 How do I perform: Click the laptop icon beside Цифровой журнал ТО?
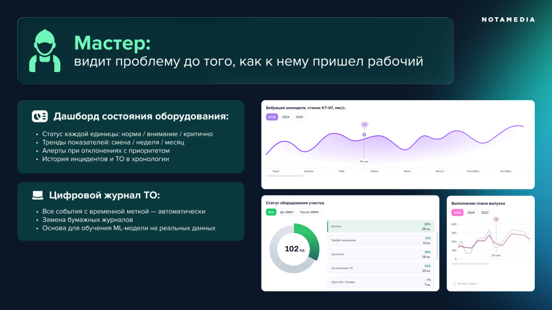(x=38, y=195)
